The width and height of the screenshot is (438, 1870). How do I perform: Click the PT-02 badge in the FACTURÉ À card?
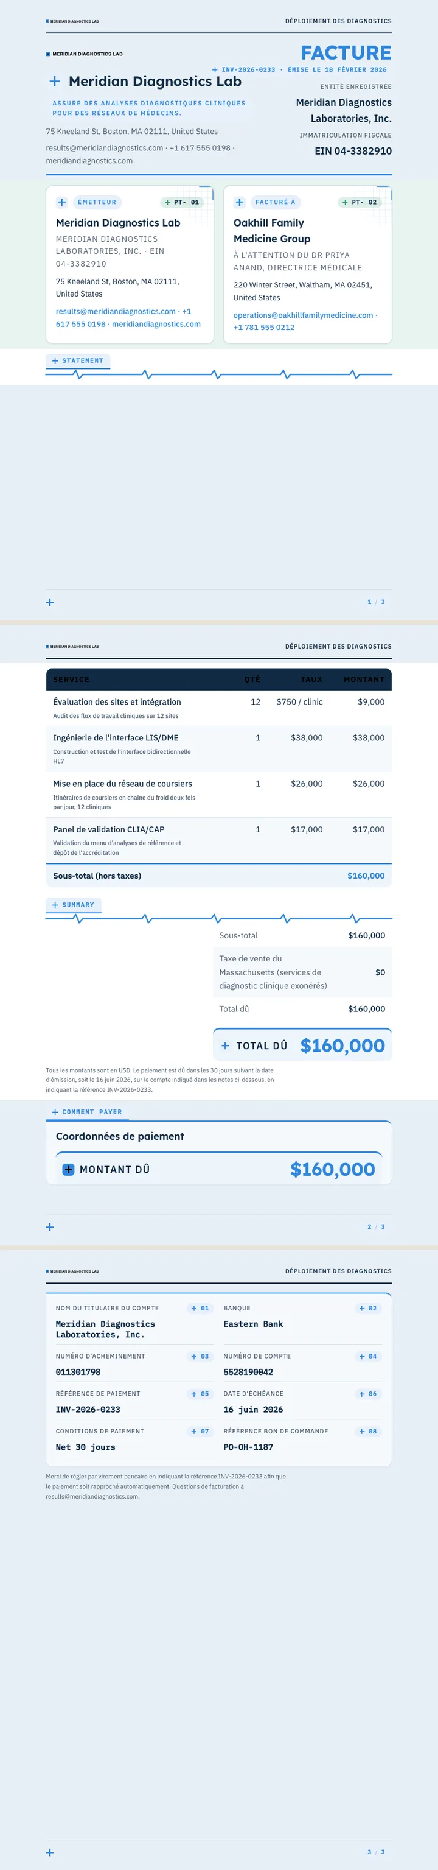[360, 203]
